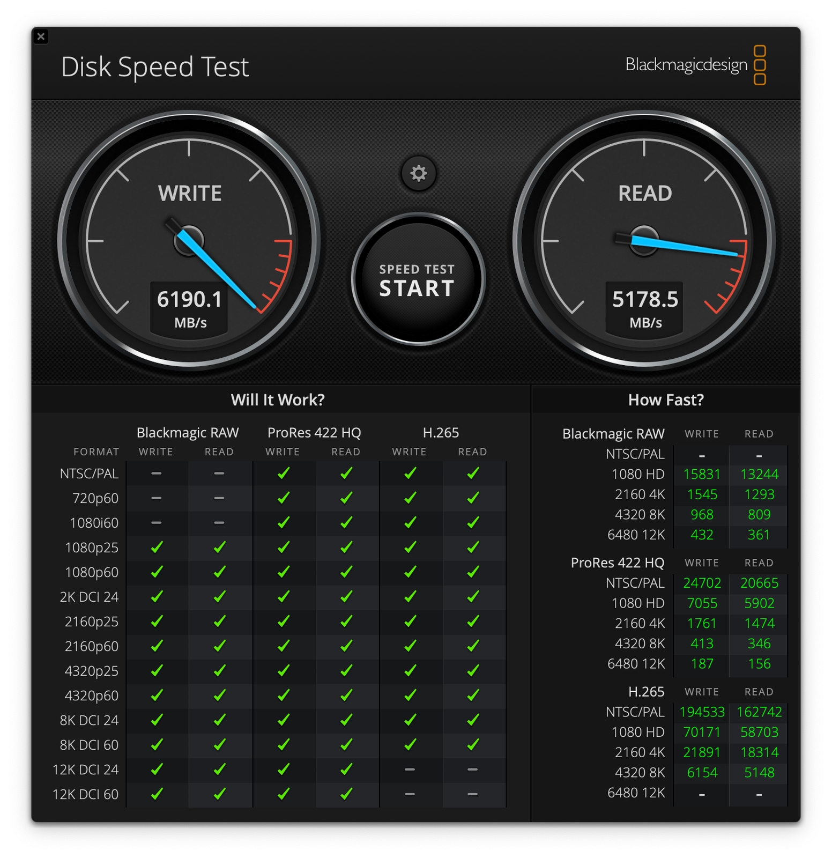The height and width of the screenshot is (858, 832).
Task: Click the ProRes 422 HQ read checkmark for 720p60
Action: [346, 498]
